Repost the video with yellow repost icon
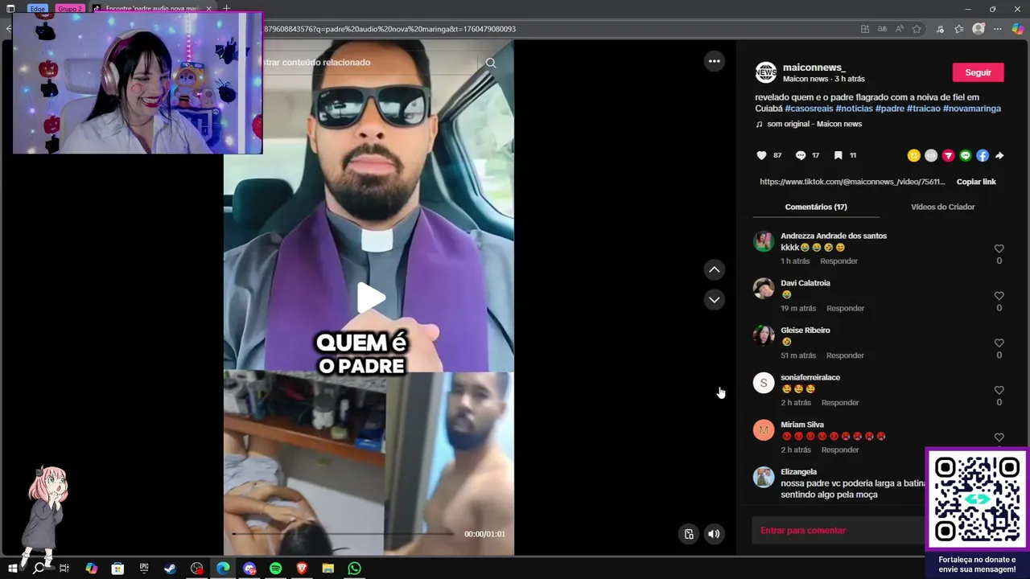The image size is (1030, 579). pos(913,155)
